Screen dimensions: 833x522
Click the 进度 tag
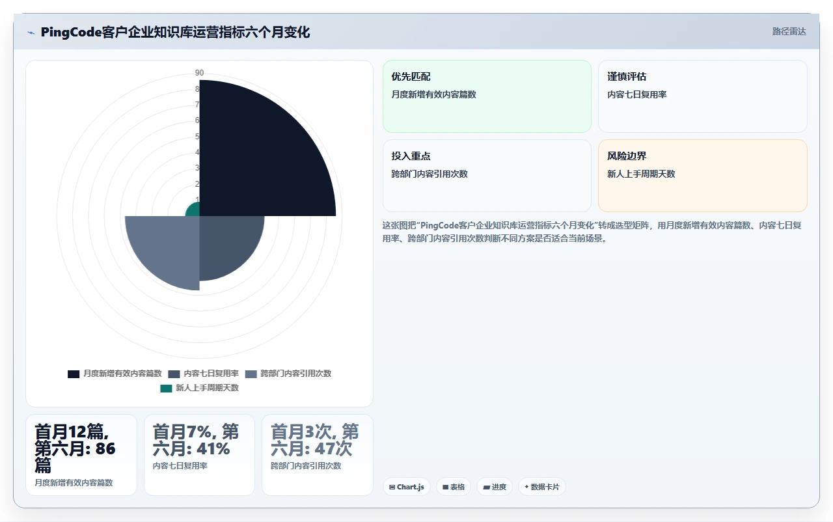click(495, 487)
